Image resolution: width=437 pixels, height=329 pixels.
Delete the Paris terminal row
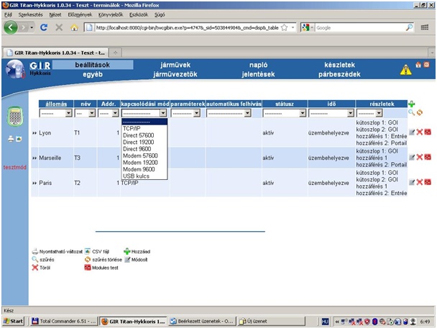(420, 183)
